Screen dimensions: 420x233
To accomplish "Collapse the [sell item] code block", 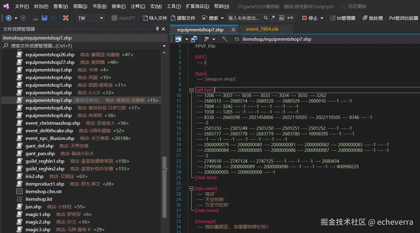I will (192, 90).
